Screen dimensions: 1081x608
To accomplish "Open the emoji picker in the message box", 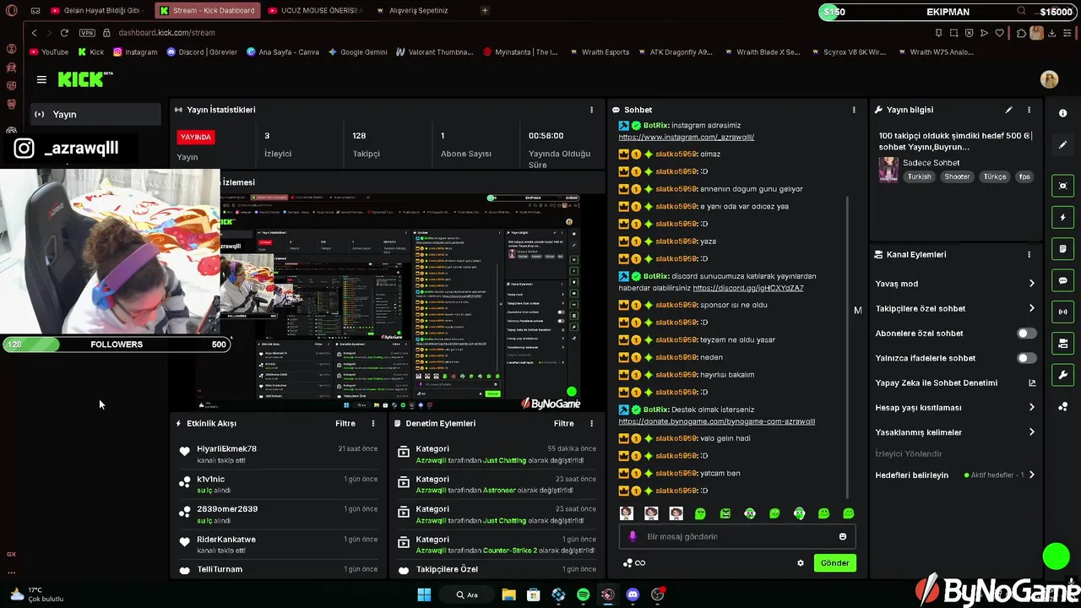I will pyautogui.click(x=842, y=536).
